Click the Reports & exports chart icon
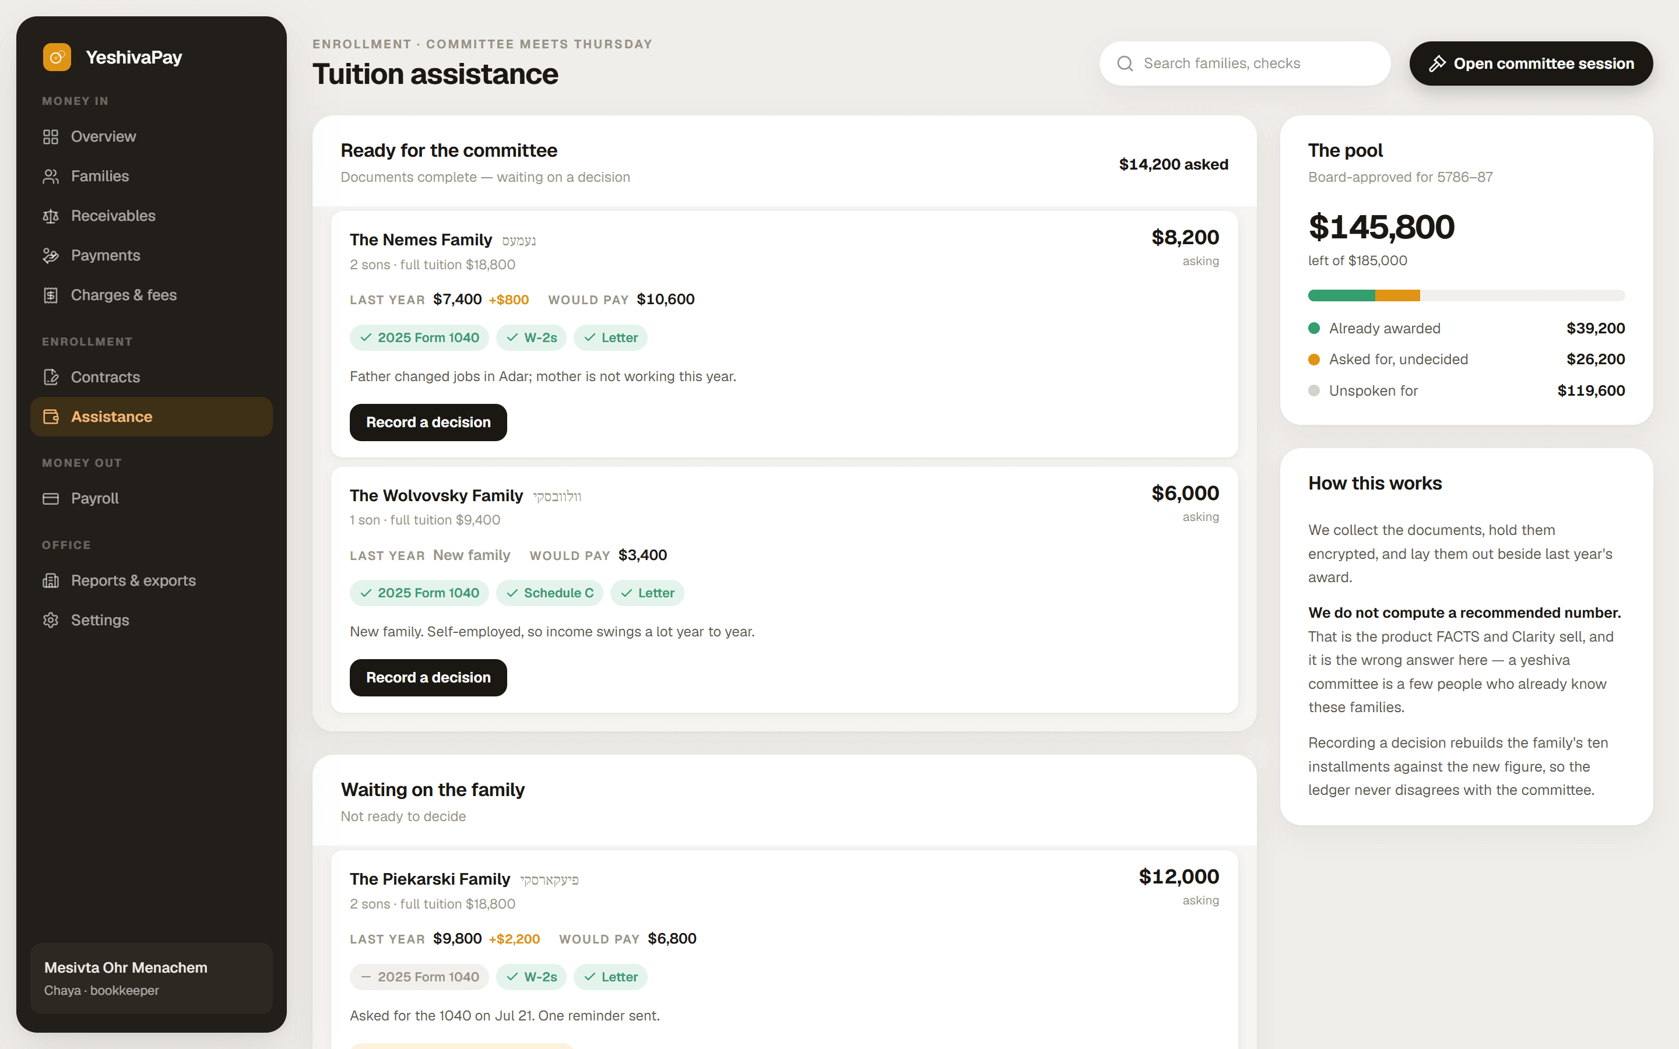This screenshot has height=1049, width=1679. (51, 580)
